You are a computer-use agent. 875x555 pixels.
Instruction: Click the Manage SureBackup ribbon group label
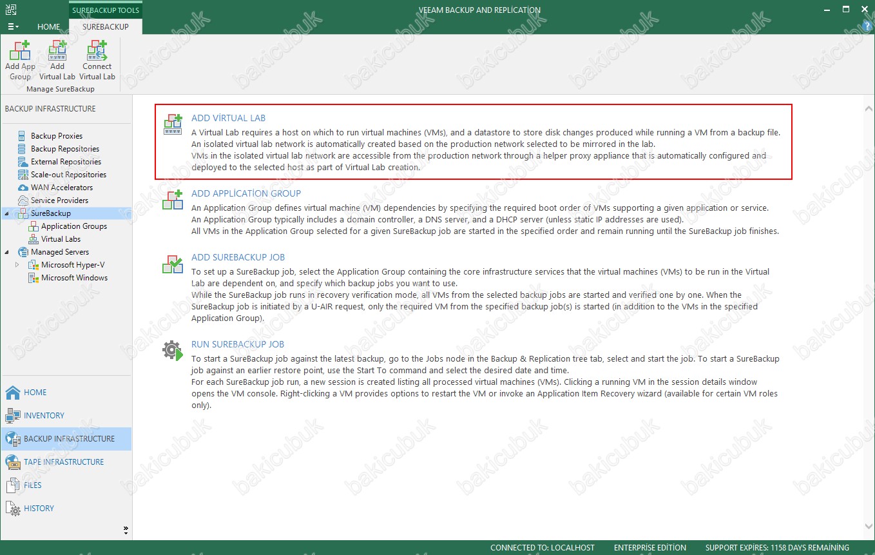pos(61,89)
